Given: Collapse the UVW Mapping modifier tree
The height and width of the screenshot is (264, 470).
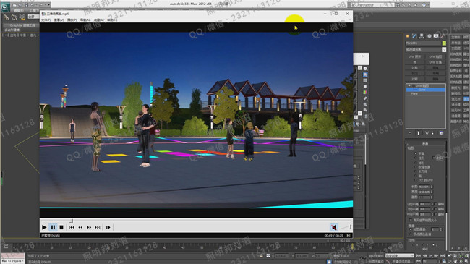Looking at the screenshot, I should tap(409, 86).
